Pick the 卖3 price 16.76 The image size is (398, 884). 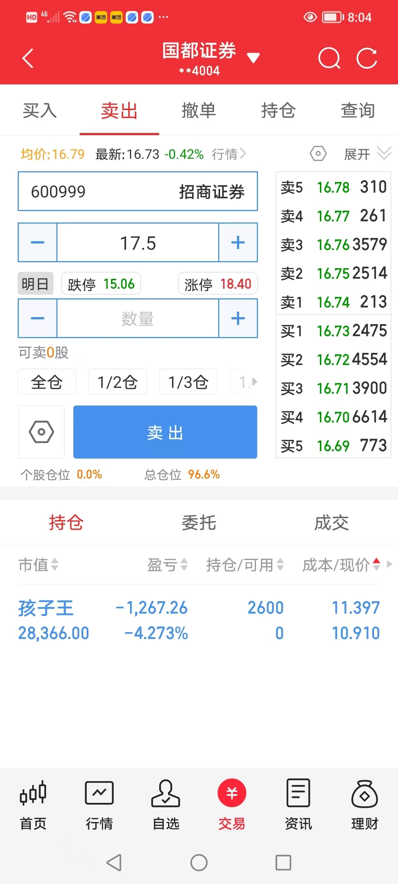[333, 245]
